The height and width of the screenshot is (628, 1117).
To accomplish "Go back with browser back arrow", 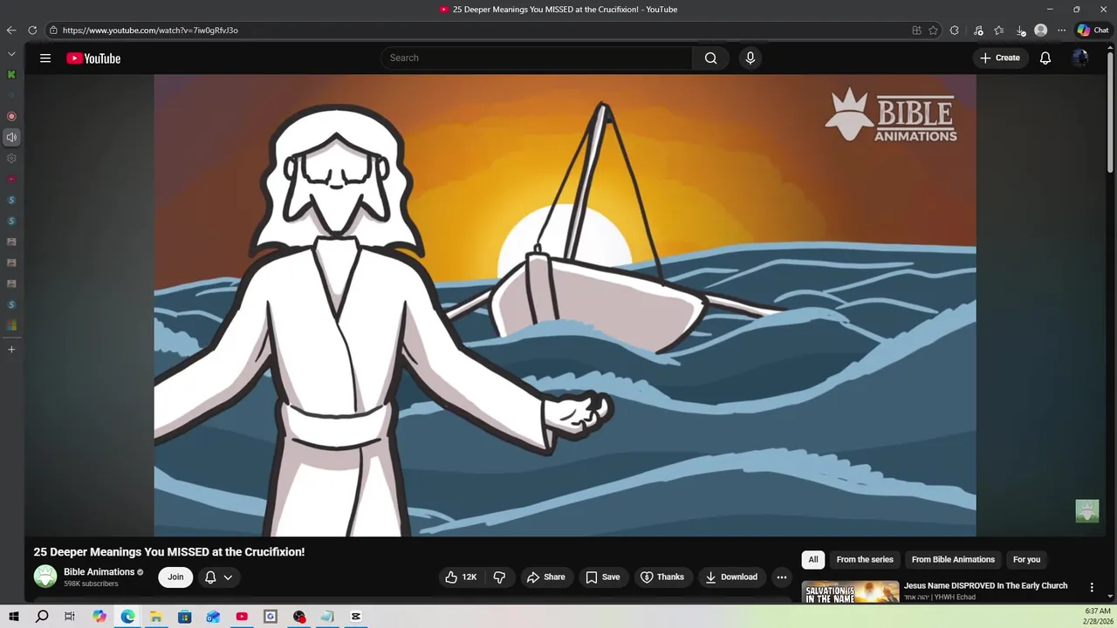I will pyautogui.click(x=11, y=31).
